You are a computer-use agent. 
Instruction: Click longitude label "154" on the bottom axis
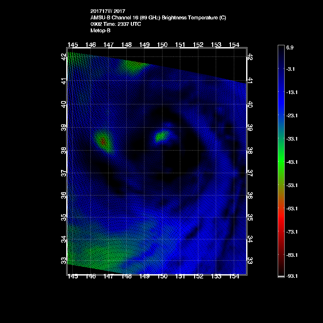[234, 276]
